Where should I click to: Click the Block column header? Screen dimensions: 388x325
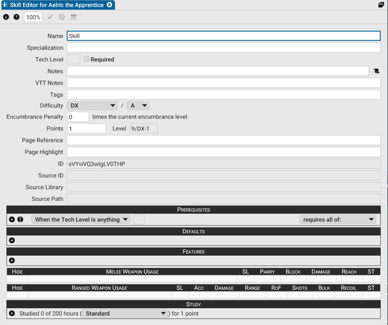[293, 272]
